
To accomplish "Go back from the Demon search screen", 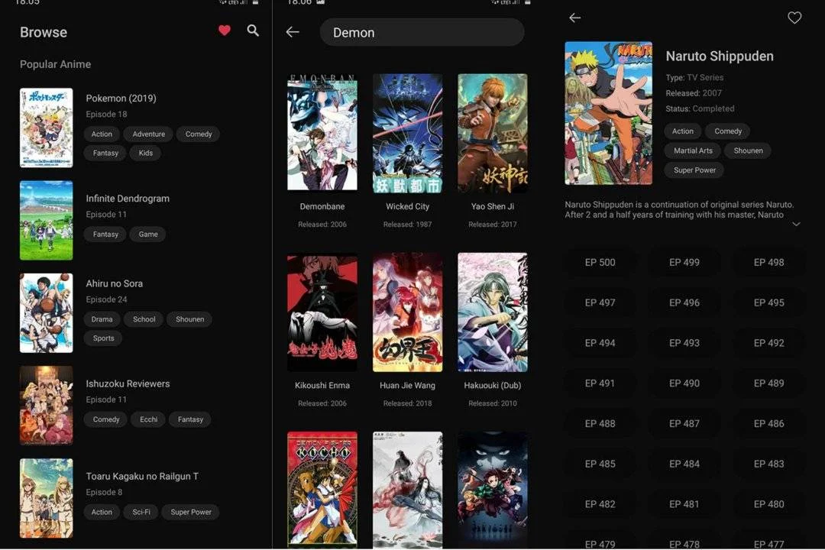I will pos(293,32).
